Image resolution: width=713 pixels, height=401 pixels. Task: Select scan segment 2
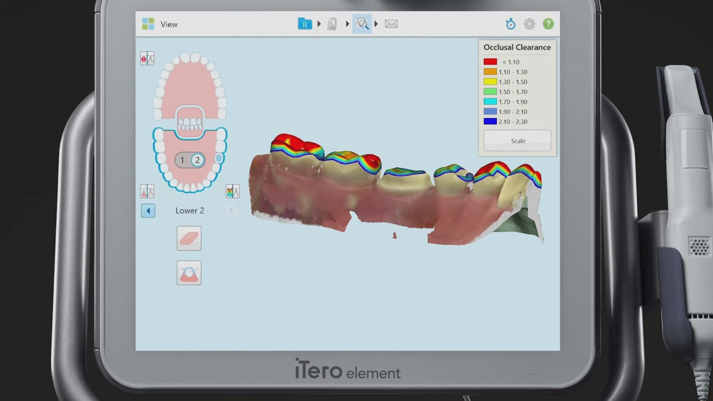tap(197, 160)
